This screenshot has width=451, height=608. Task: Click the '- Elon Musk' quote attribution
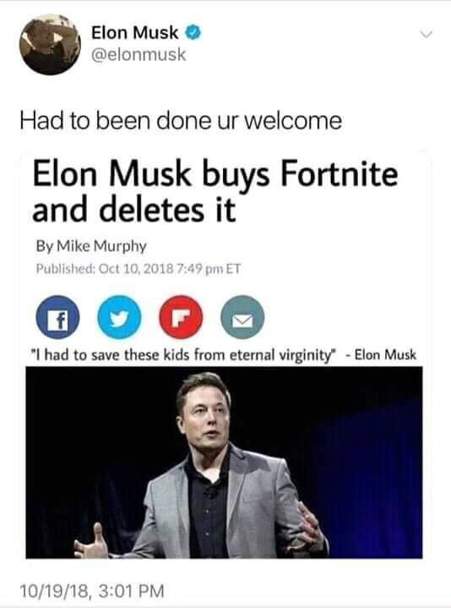tap(382, 354)
